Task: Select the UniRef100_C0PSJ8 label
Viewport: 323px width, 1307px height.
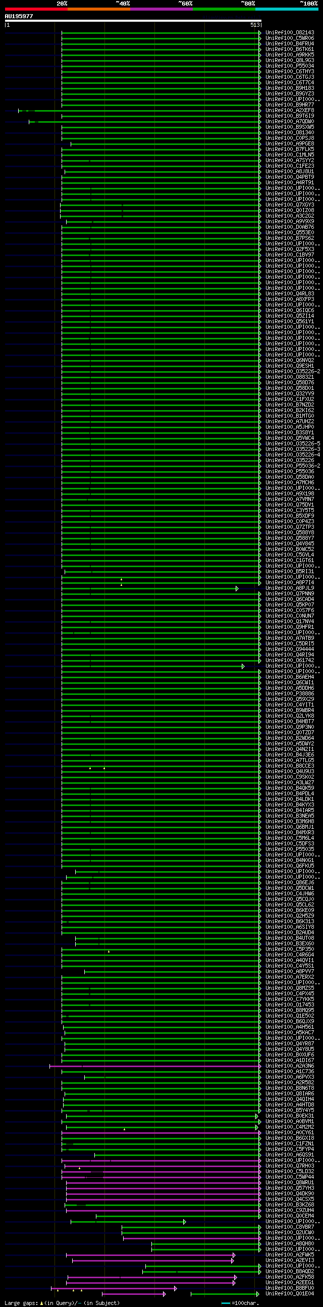Action: point(290,138)
